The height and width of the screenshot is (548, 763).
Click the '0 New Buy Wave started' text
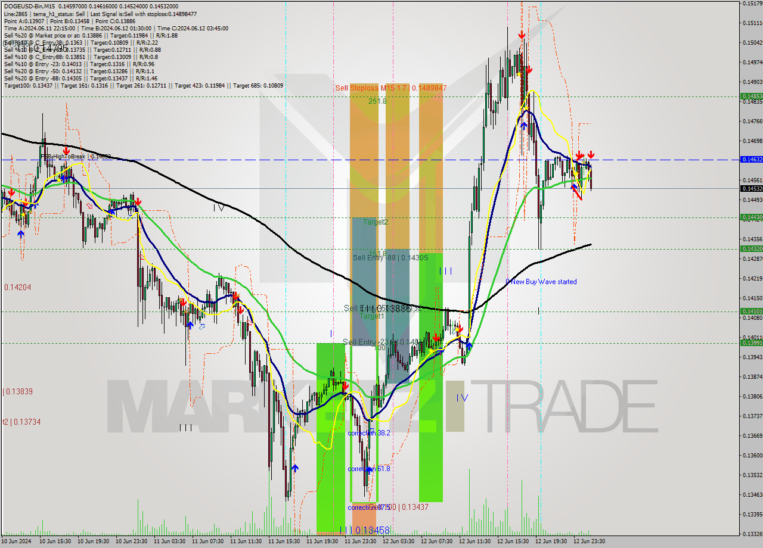pos(541,282)
